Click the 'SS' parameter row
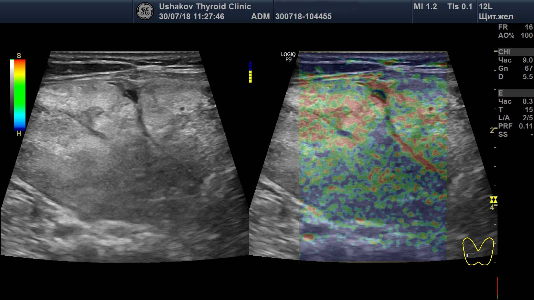534x300 pixels. 515,134
